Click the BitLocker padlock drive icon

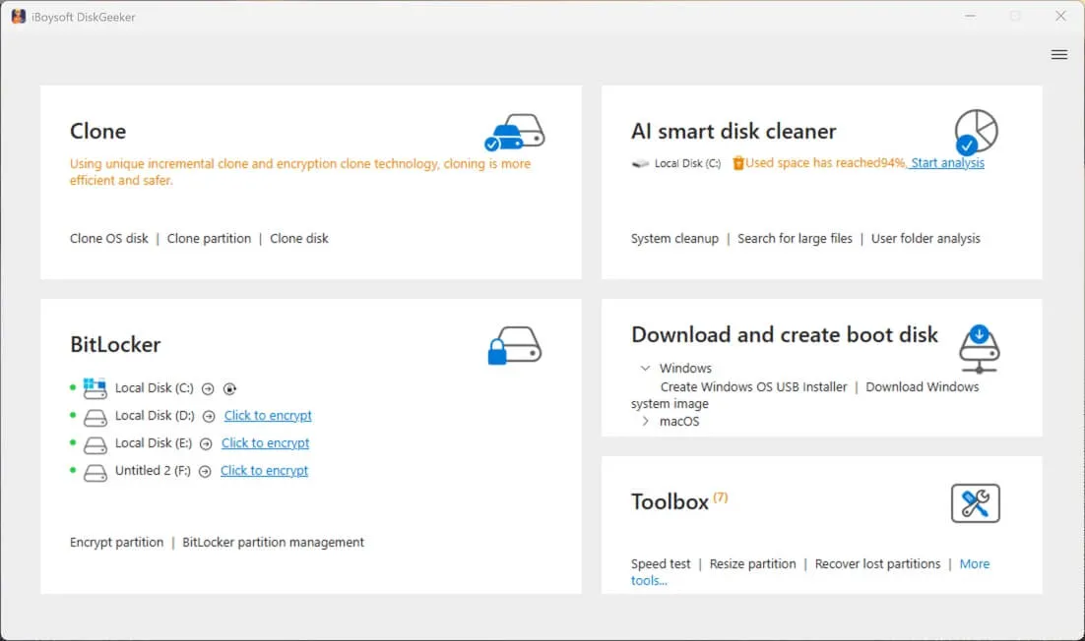(513, 345)
